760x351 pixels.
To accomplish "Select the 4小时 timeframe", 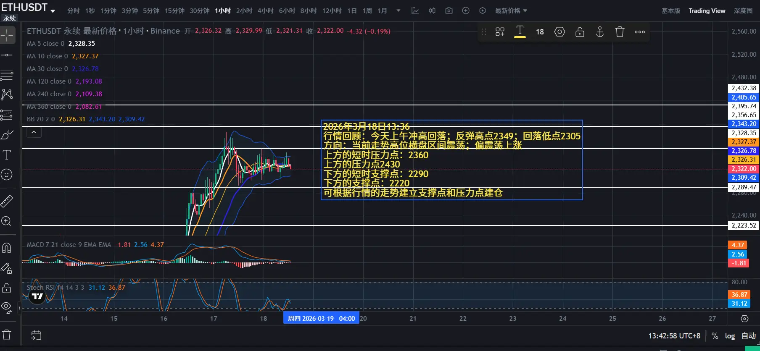I will [x=266, y=11].
